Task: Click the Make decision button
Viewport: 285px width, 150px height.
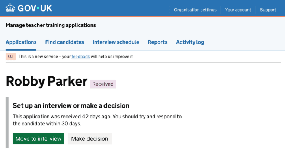Action: pos(90,138)
